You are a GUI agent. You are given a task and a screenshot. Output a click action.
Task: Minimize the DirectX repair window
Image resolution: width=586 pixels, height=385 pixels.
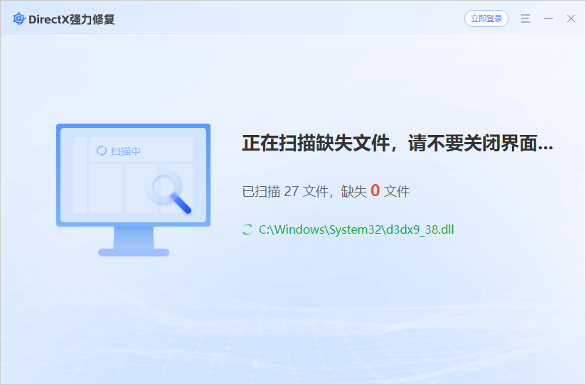(548, 18)
